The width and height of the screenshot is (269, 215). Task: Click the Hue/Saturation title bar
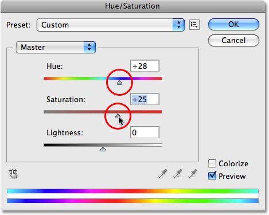(132, 6)
